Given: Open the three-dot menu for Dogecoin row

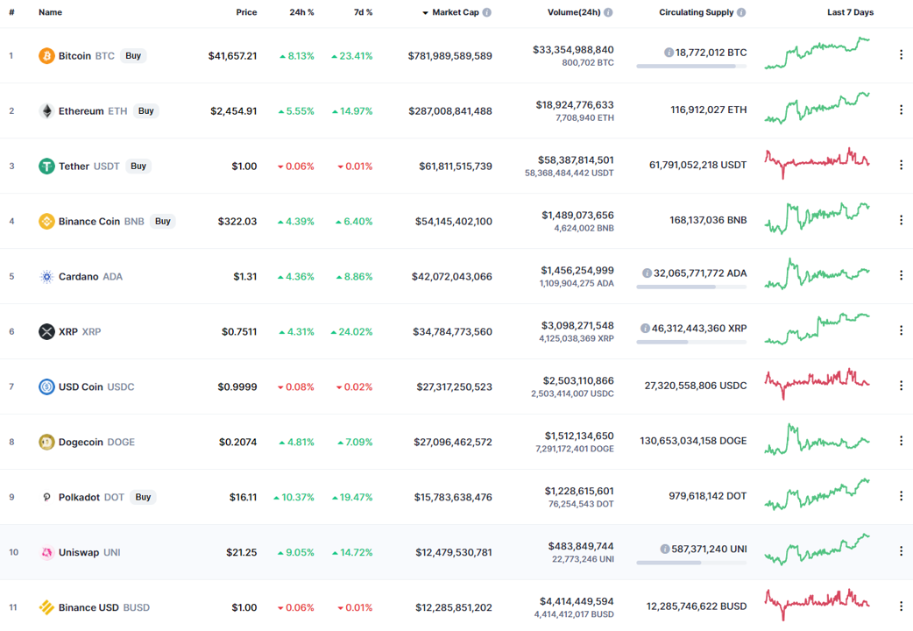Looking at the screenshot, I should (x=901, y=441).
